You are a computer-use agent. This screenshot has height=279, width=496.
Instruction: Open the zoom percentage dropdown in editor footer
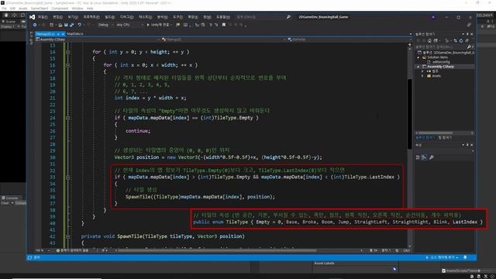tap(43, 250)
